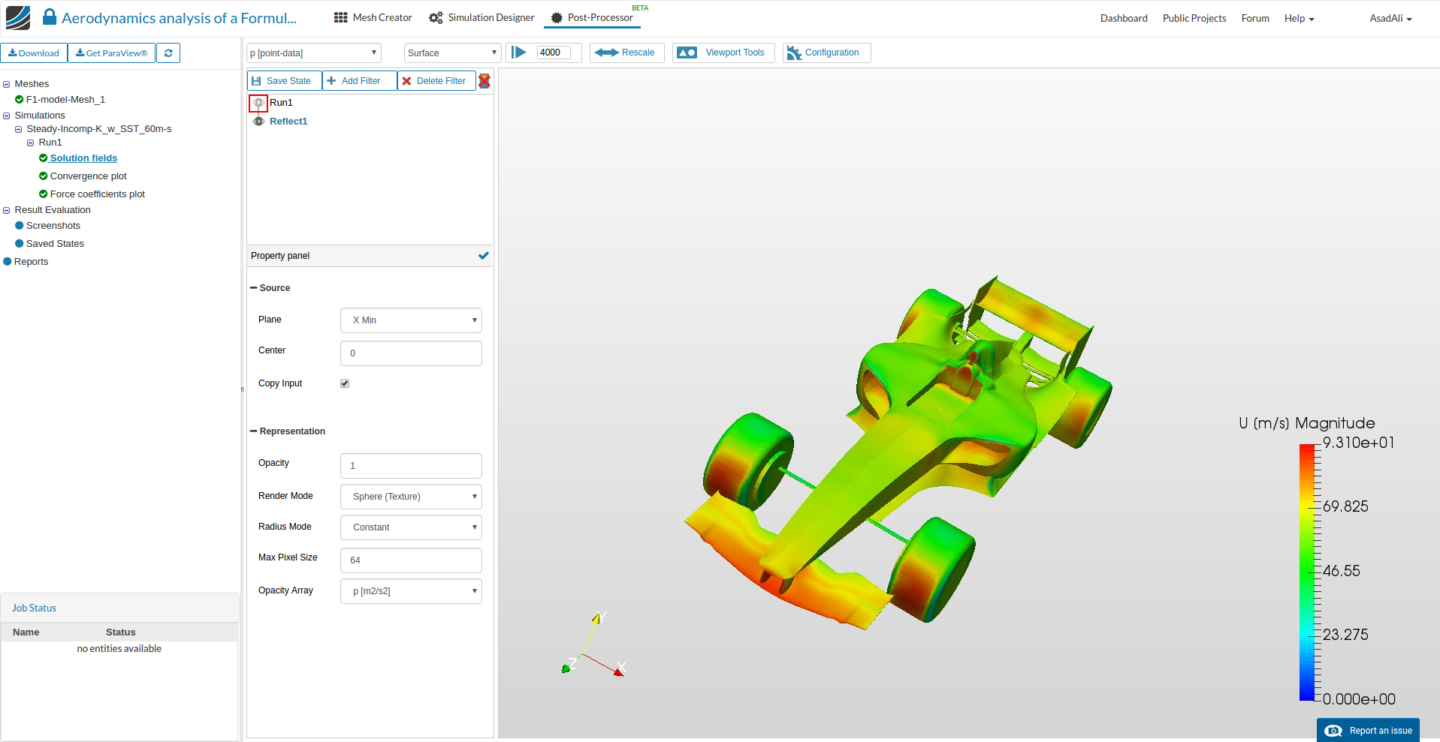Viewport: 1440px width, 742px height.
Task: Click the SimScale logo icon
Action: pyautogui.click(x=18, y=18)
